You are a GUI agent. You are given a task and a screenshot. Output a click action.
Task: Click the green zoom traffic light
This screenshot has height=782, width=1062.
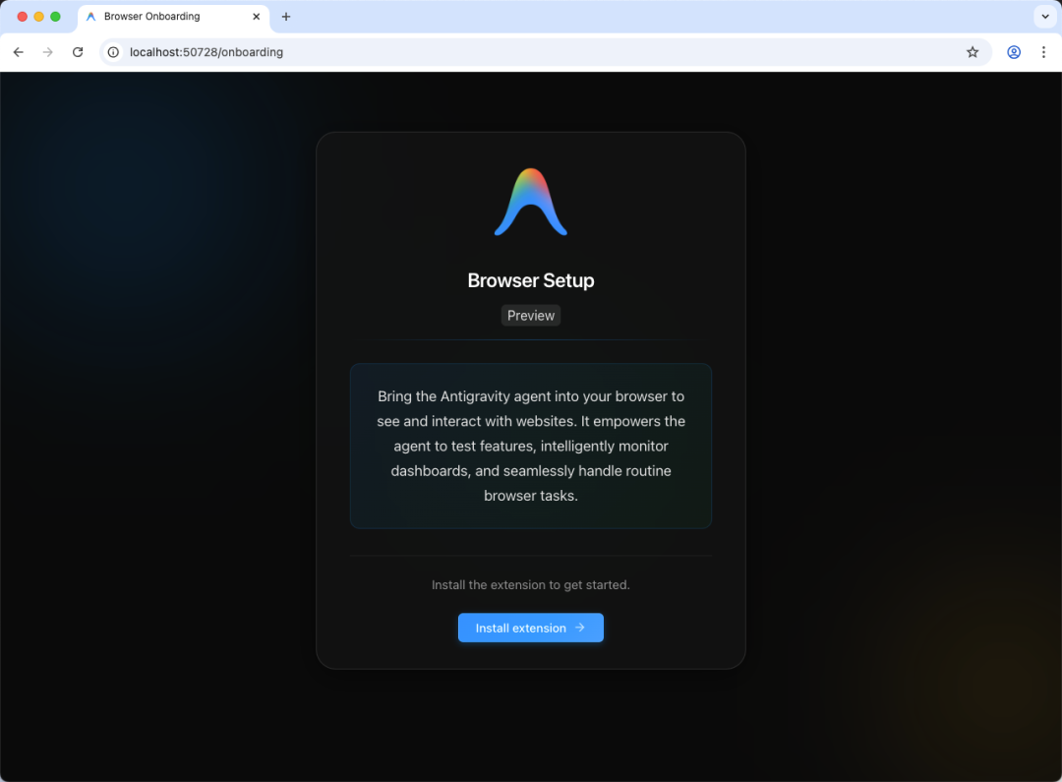[55, 17]
